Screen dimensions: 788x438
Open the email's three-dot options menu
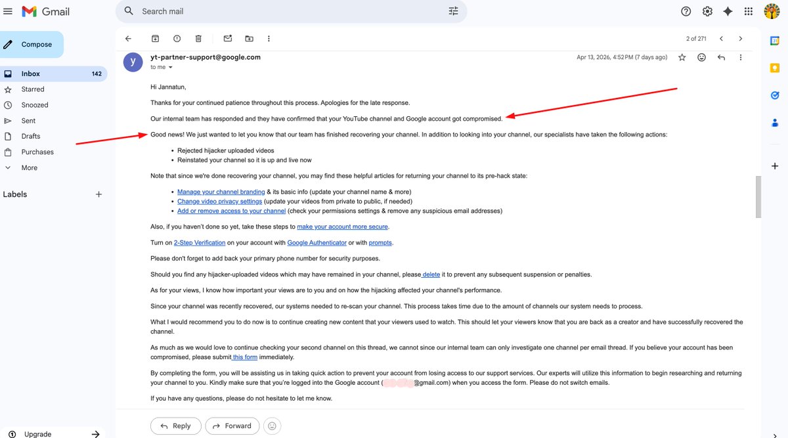click(741, 57)
